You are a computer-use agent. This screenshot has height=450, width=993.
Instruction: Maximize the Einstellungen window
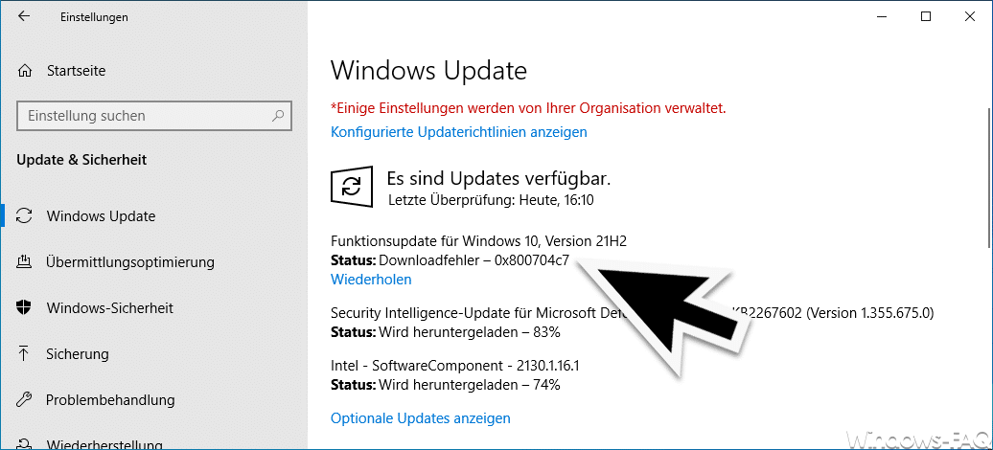click(x=926, y=17)
